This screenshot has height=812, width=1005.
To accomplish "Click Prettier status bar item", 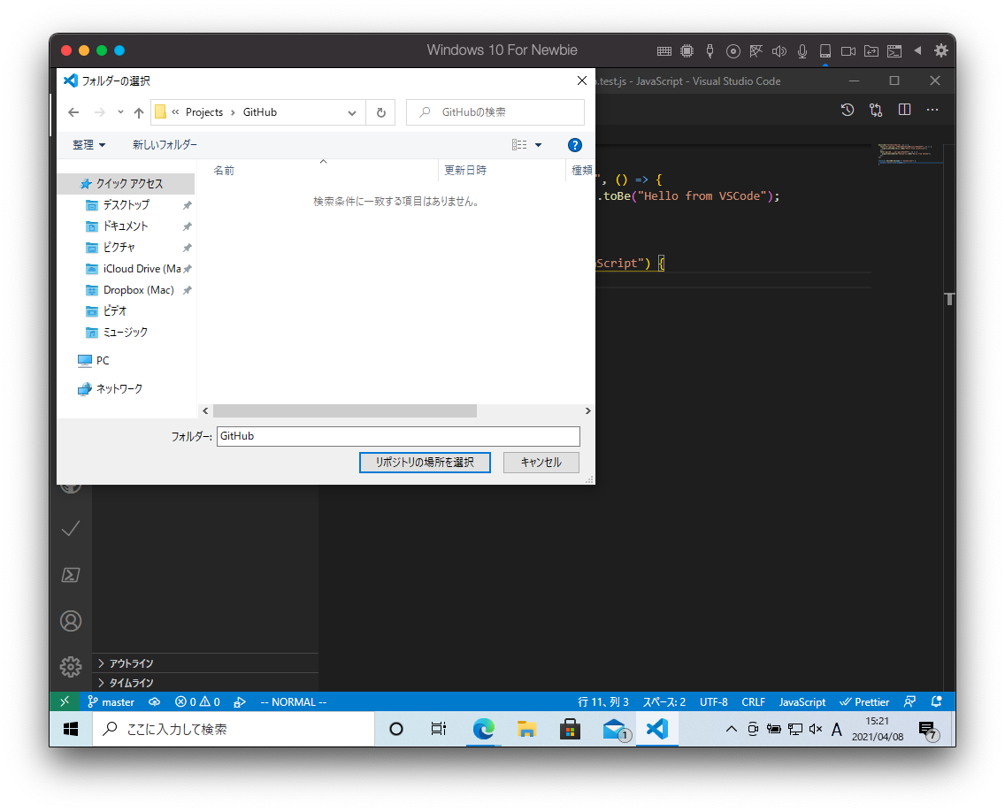I will point(864,701).
